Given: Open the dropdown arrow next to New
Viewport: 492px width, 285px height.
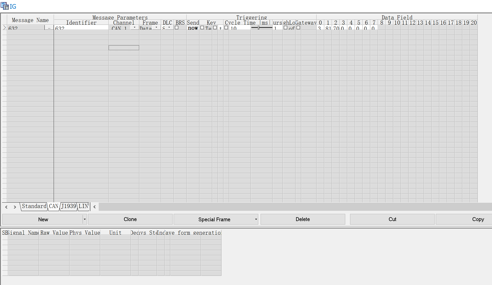Looking at the screenshot, I should (x=85, y=219).
